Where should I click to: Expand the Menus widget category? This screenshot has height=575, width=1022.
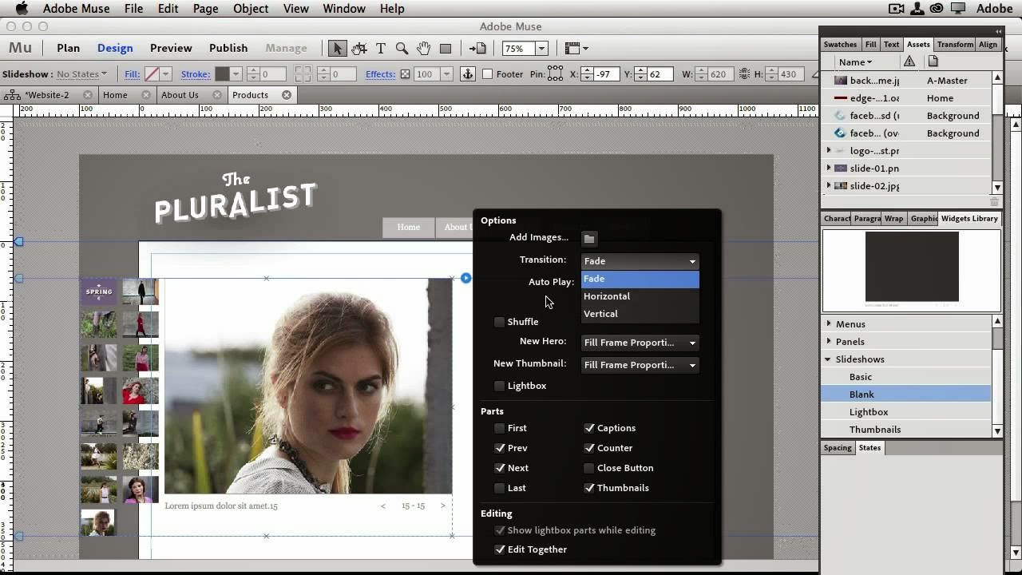[829, 324]
